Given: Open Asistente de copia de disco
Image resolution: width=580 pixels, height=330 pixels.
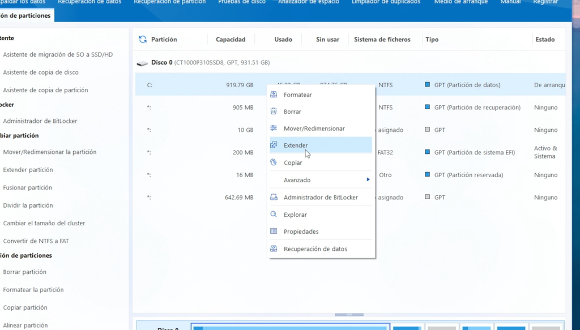Looking at the screenshot, I should click(x=41, y=72).
